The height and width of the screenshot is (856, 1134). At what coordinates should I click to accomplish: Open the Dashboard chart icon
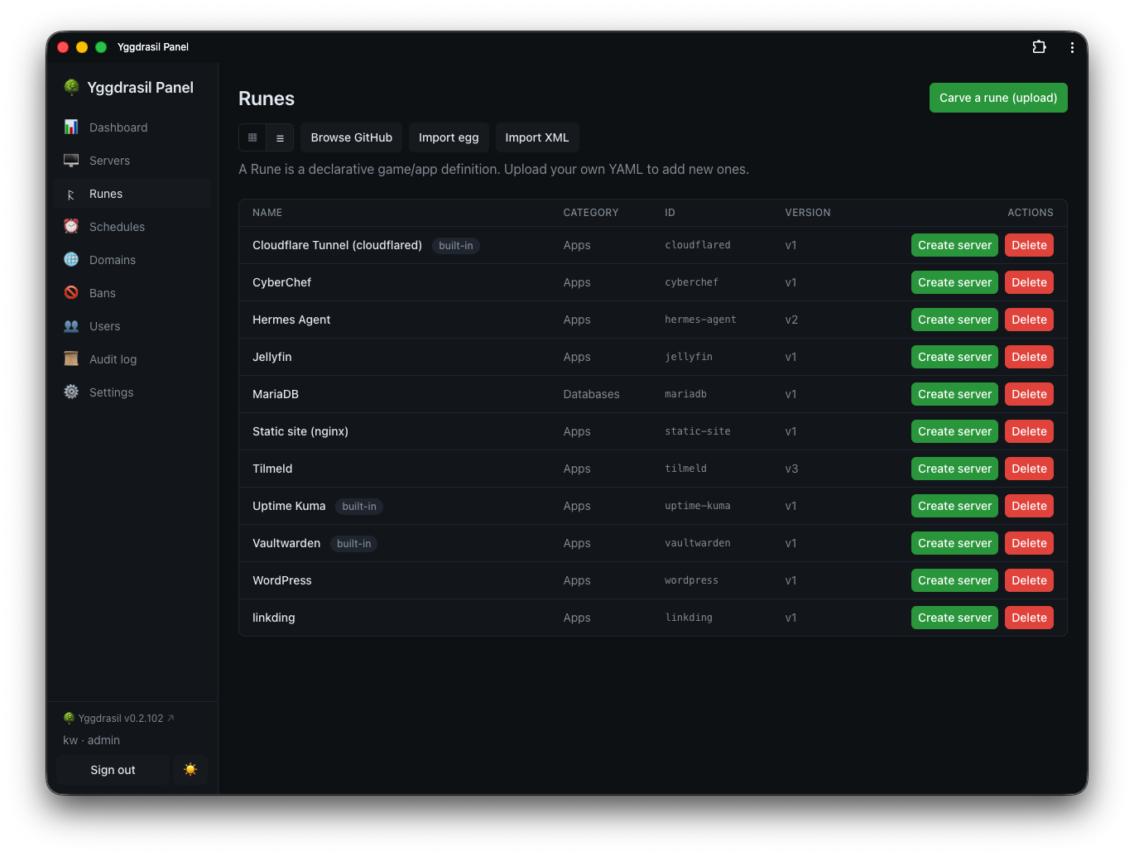point(71,127)
